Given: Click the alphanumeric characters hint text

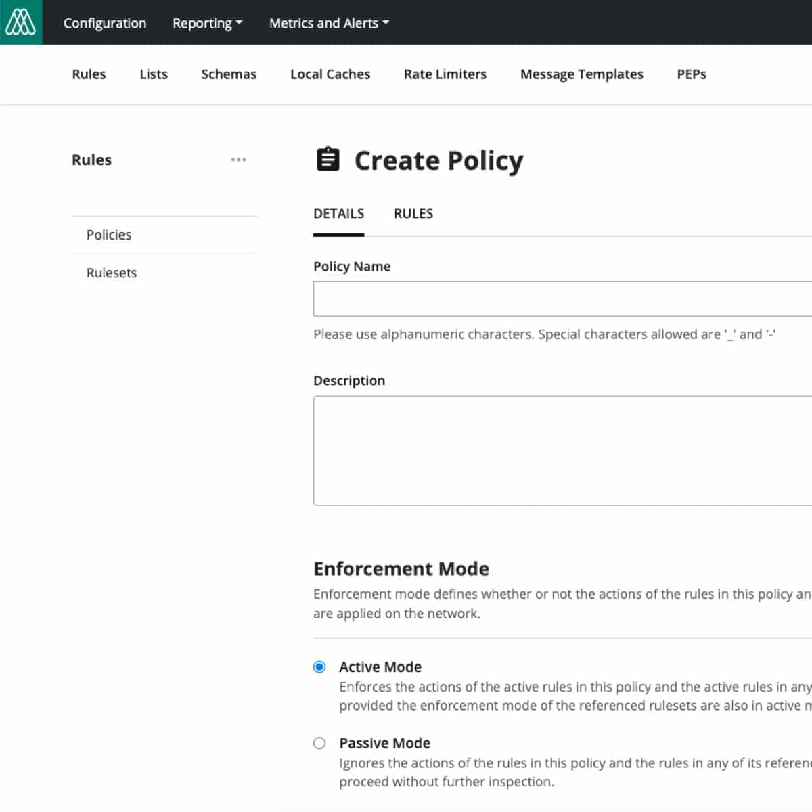Looking at the screenshot, I should (544, 334).
